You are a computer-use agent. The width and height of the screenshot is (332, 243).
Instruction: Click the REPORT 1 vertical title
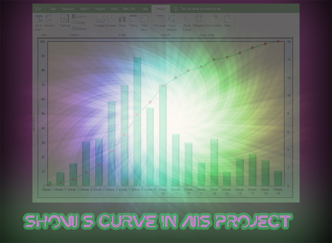pos(34,122)
